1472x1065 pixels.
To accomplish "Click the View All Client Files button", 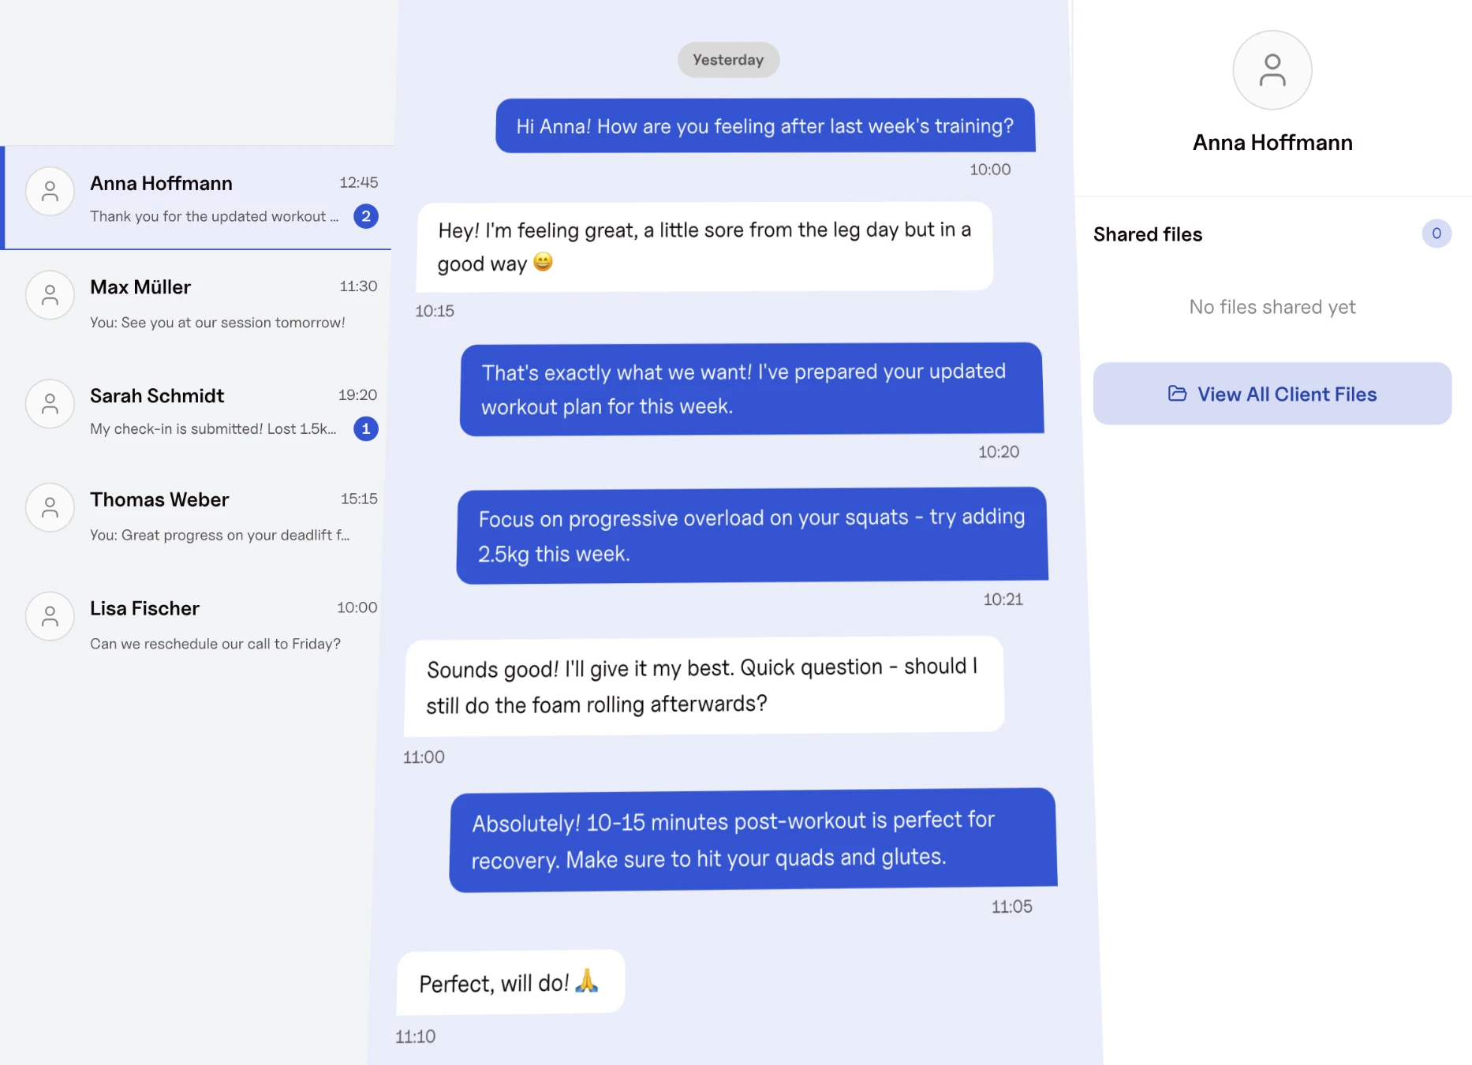I will [1272, 394].
